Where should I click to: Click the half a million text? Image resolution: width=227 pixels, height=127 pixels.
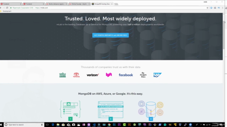tap(134, 24)
